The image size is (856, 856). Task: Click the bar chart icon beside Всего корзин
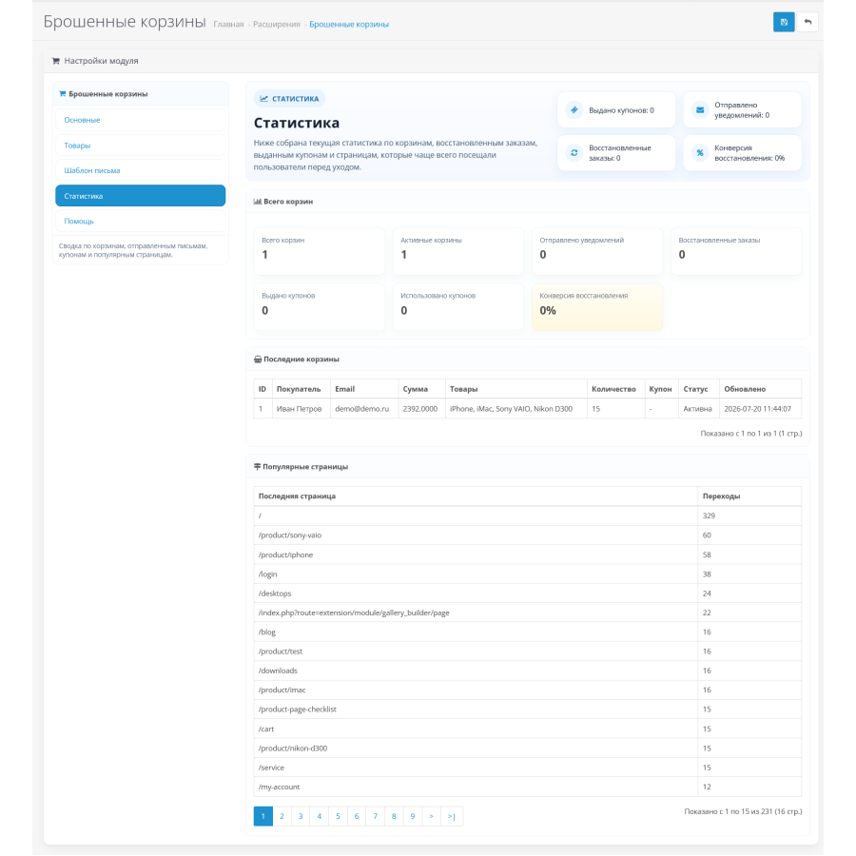tap(257, 202)
